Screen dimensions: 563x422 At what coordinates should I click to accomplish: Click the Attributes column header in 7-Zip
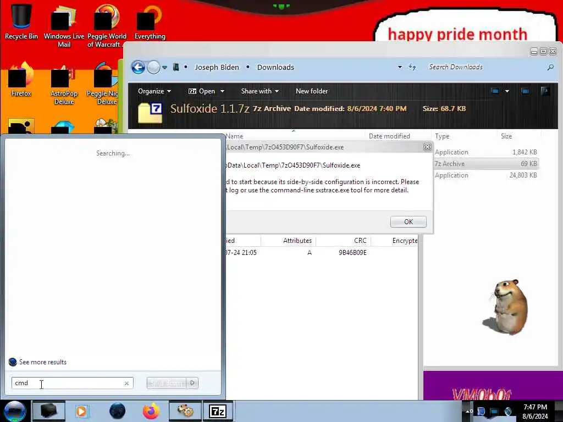(x=297, y=241)
